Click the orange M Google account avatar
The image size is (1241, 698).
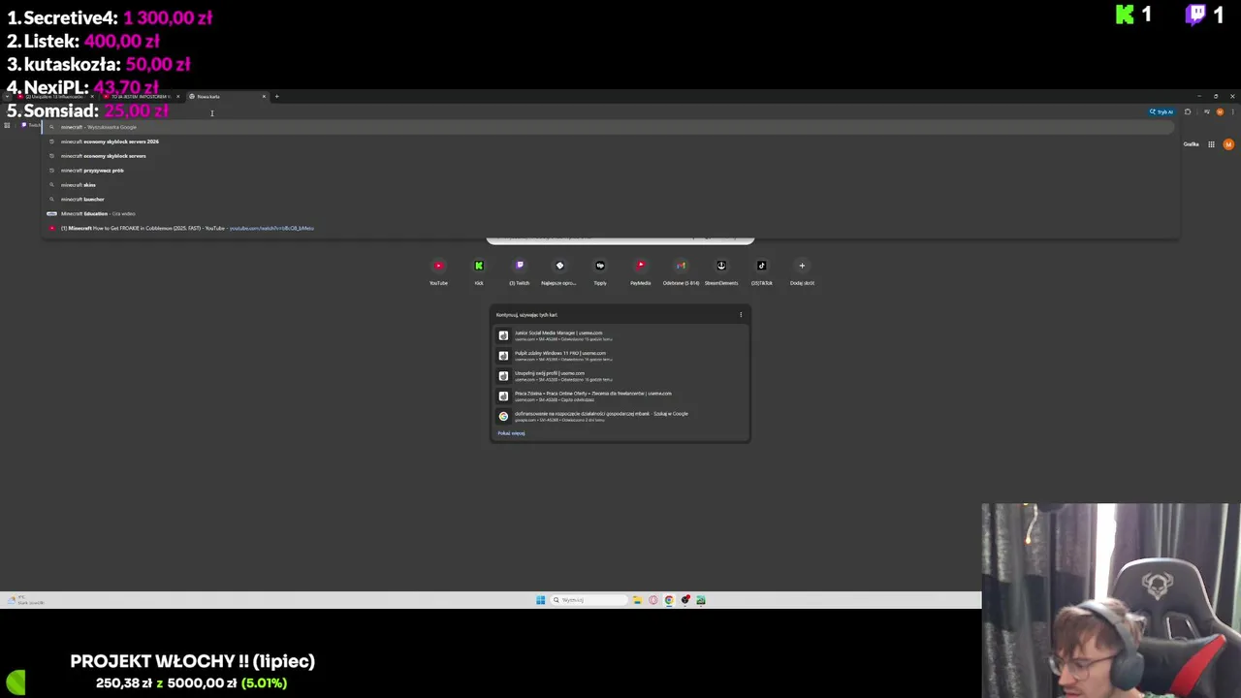(1228, 144)
